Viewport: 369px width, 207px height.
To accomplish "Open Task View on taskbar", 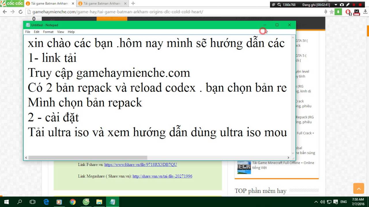I will [33, 202].
